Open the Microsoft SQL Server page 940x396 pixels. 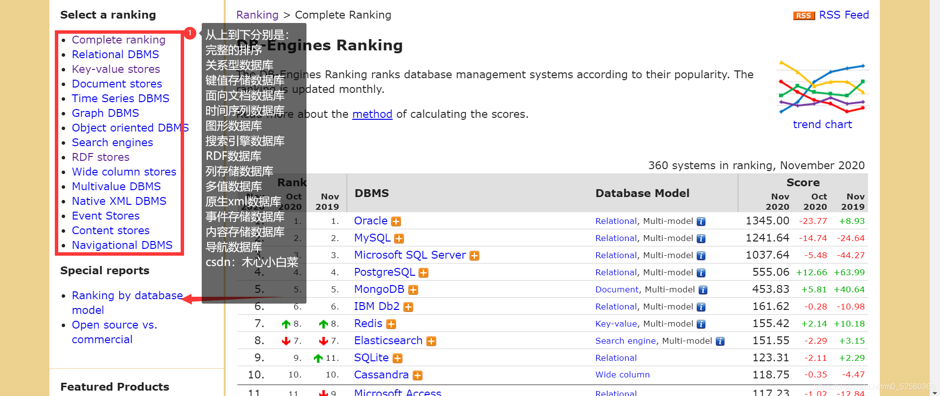[x=410, y=255]
